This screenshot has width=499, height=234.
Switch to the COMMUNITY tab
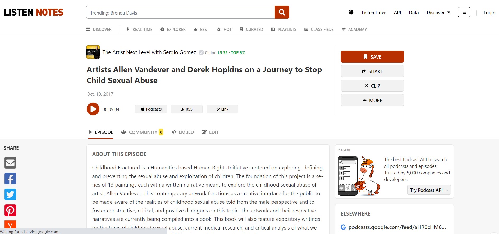[142, 132]
